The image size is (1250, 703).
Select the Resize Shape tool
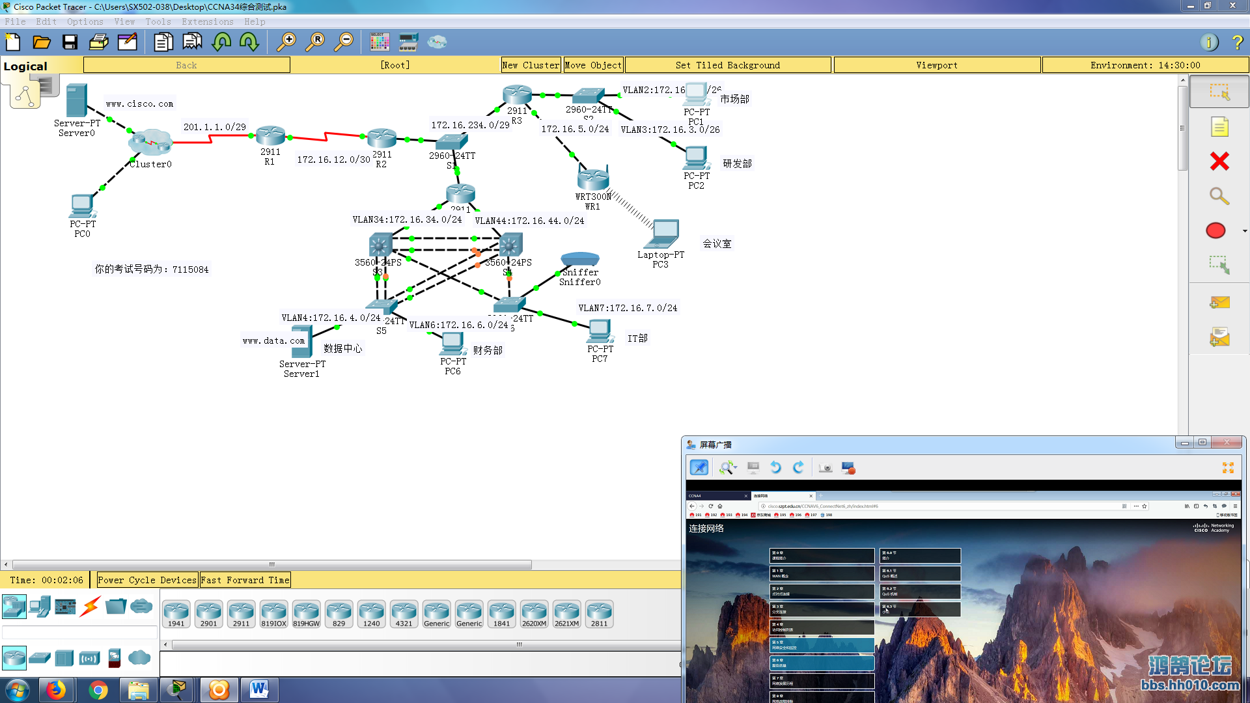[x=1219, y=265]
